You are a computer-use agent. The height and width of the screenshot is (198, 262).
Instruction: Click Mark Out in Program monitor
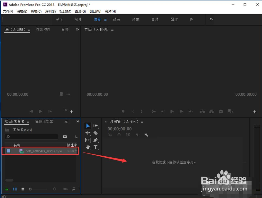point(142,111)
